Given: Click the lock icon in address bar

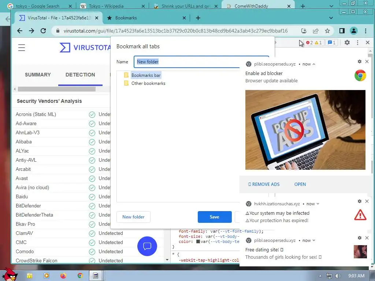Looking at the screenshot, I should [57, 31].
